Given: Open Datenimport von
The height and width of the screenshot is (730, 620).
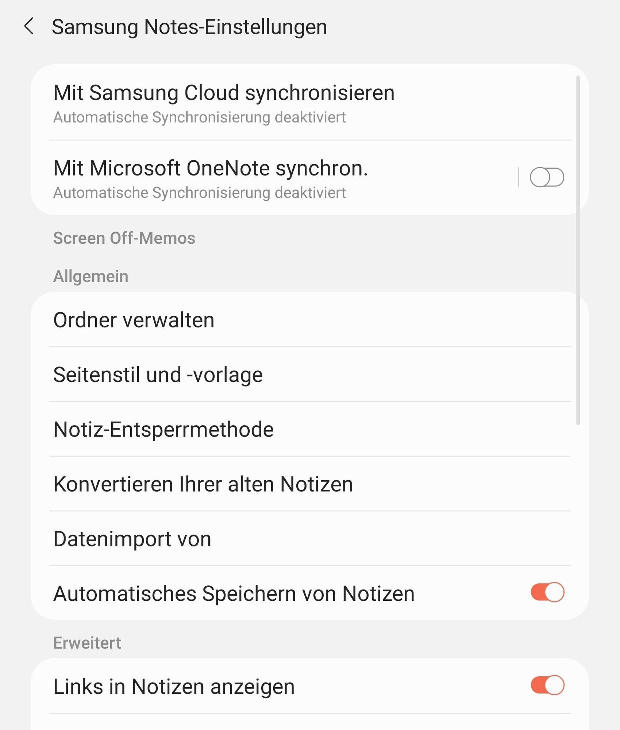Looking at the screenshot, I should pyautogui.click(x=132, y=539).
